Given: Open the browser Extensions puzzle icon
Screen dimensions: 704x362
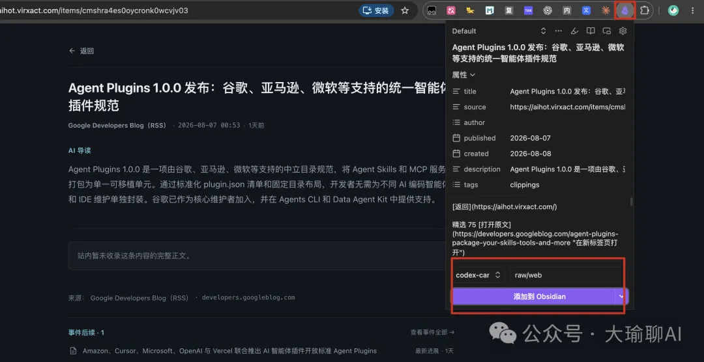Looking at the screenshot, I should [x=644, y=10].
